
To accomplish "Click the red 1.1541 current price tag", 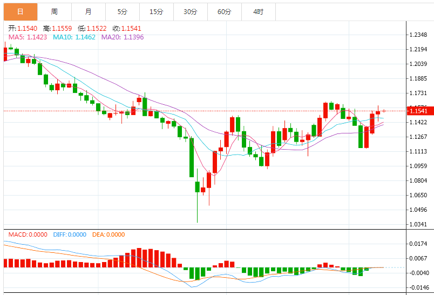I will pos(419,111).
